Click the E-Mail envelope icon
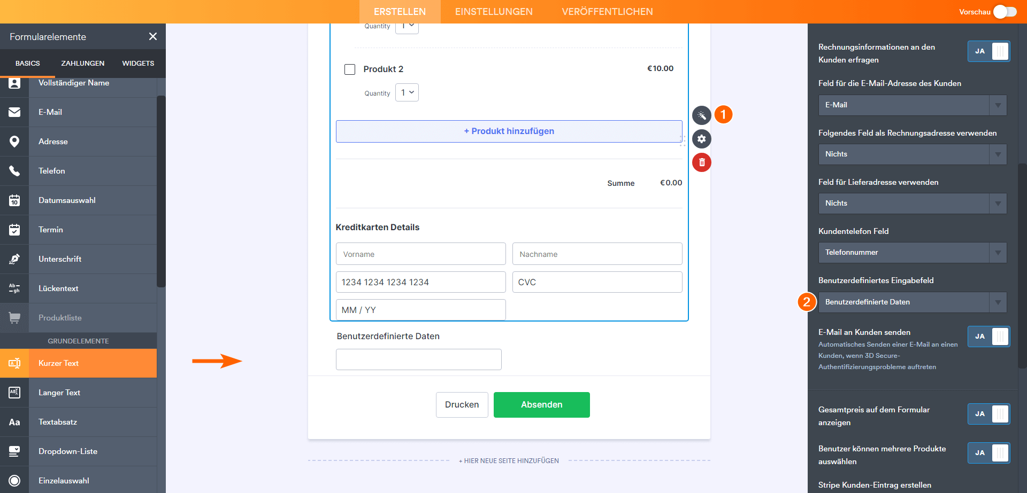Screen dimensions: 1027x493 click(x=14, y=112)
